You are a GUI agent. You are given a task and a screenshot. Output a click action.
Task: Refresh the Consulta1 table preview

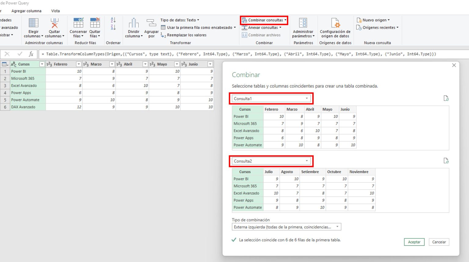pos(446,98)
